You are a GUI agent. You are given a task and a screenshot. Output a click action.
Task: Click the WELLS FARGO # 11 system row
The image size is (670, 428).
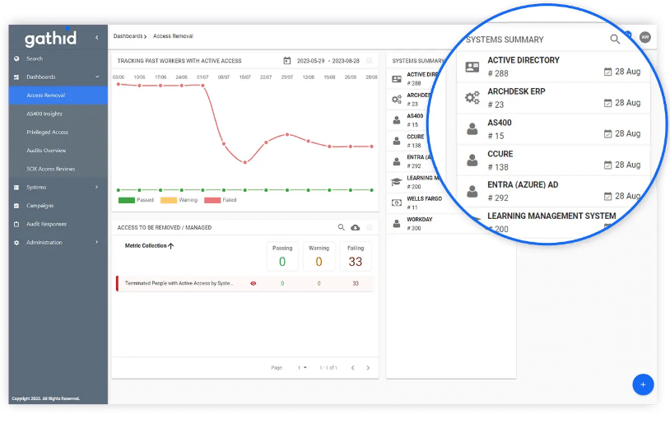[x=451, y=203]
